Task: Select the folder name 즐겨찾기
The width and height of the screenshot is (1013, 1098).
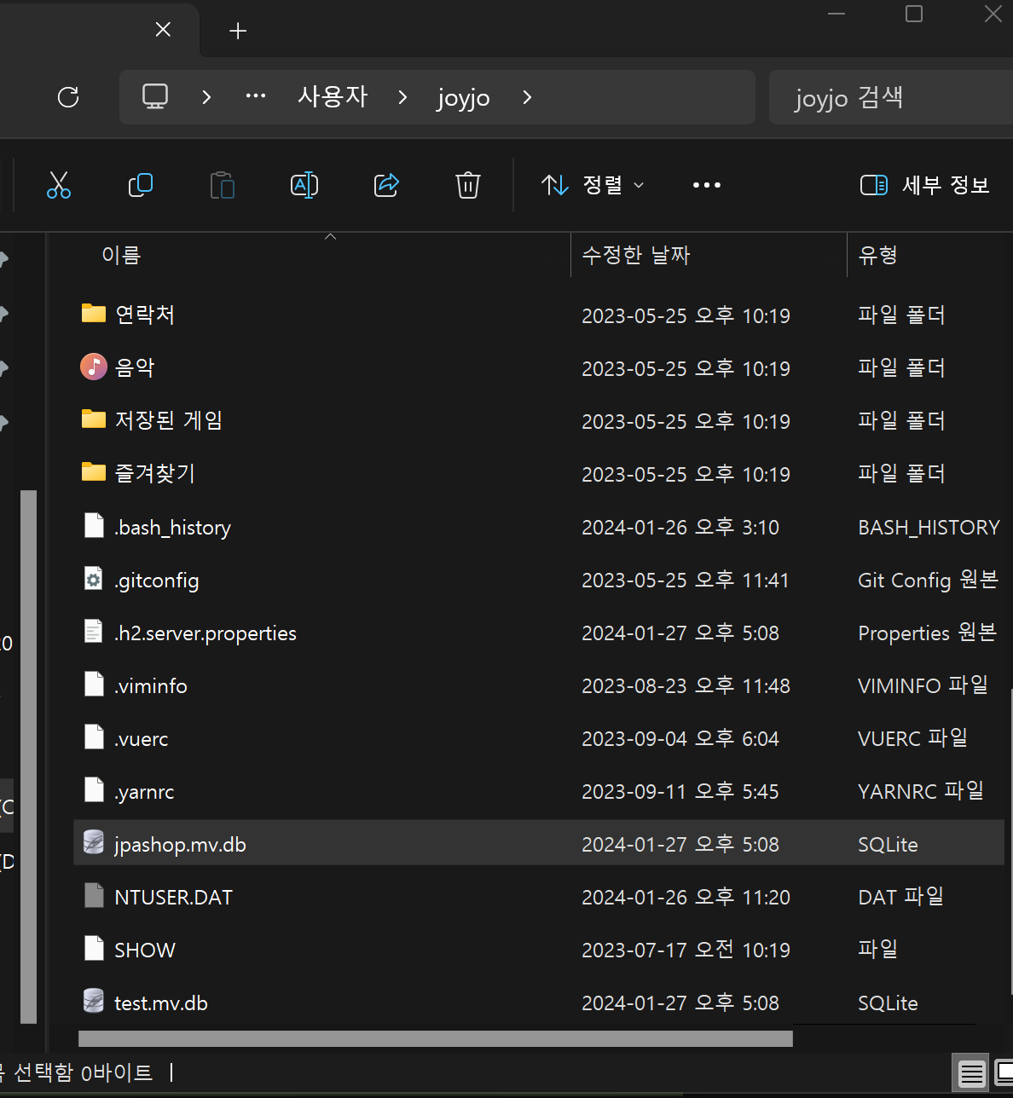Action: click(x=155, y=473)
